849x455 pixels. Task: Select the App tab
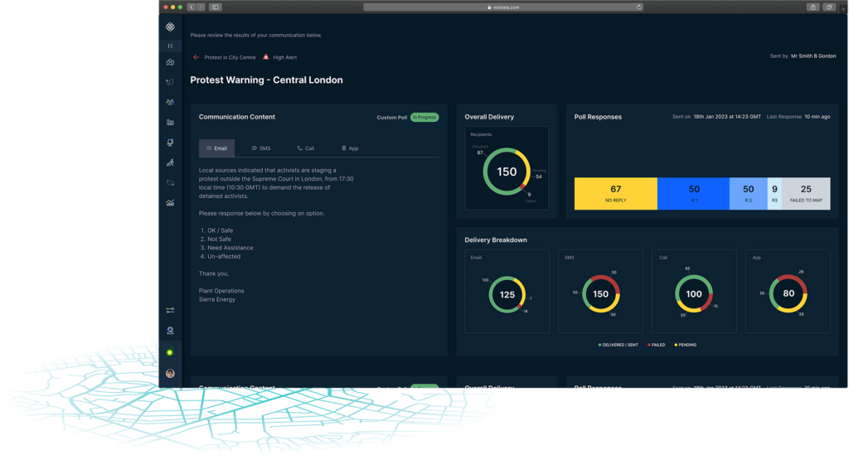(x=349, y=148)
